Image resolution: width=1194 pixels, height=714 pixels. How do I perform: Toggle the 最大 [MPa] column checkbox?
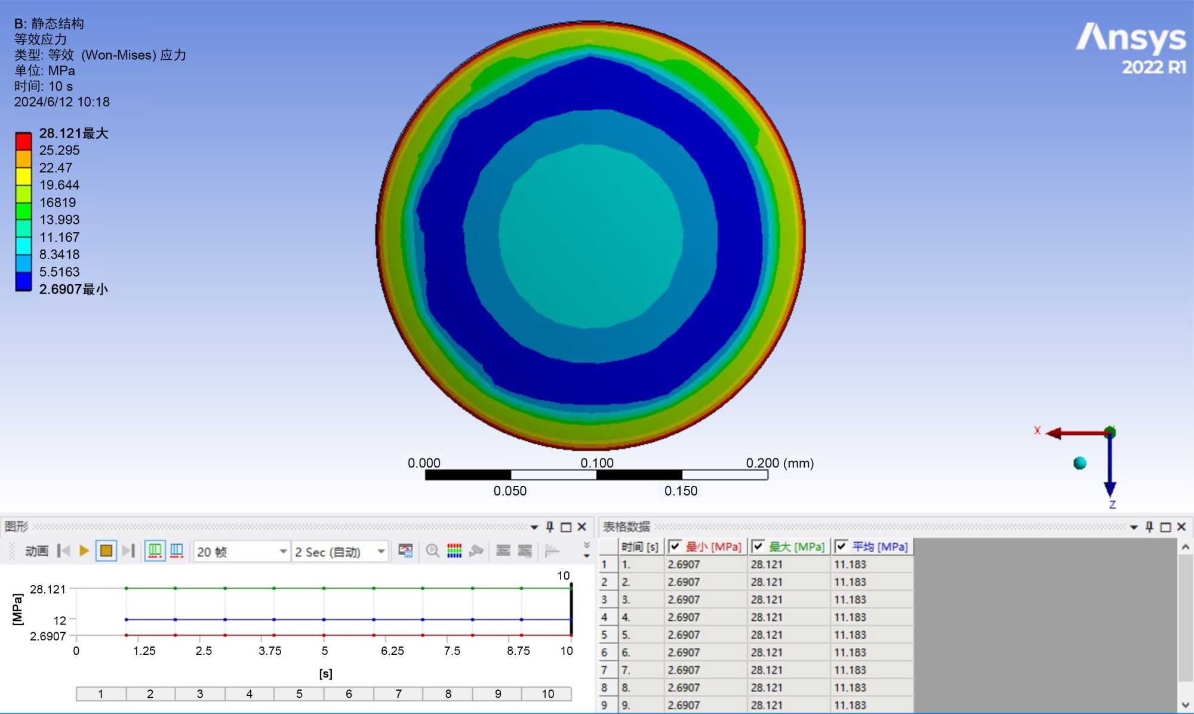click(x=758, y=546)
